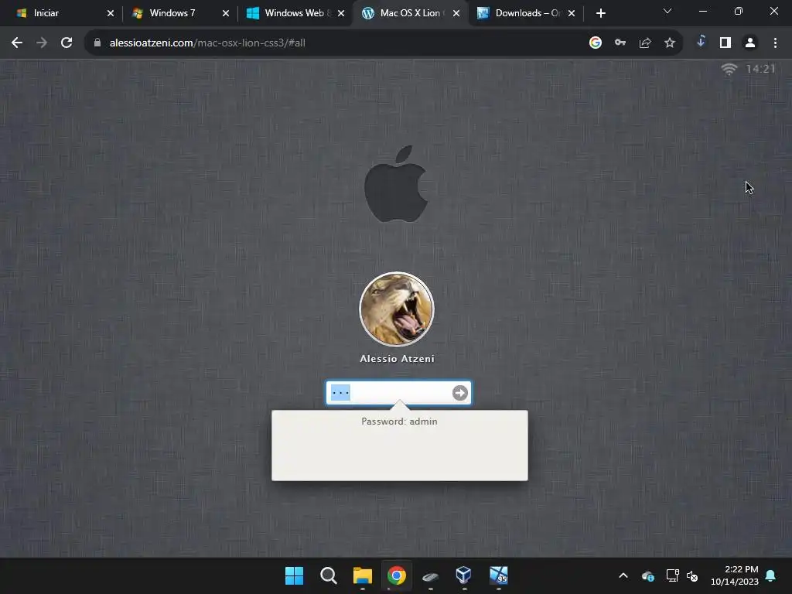This screenshot has height=594, width=792.
Task: Open the Chrome three-dot menu
Action: (775, 43)
